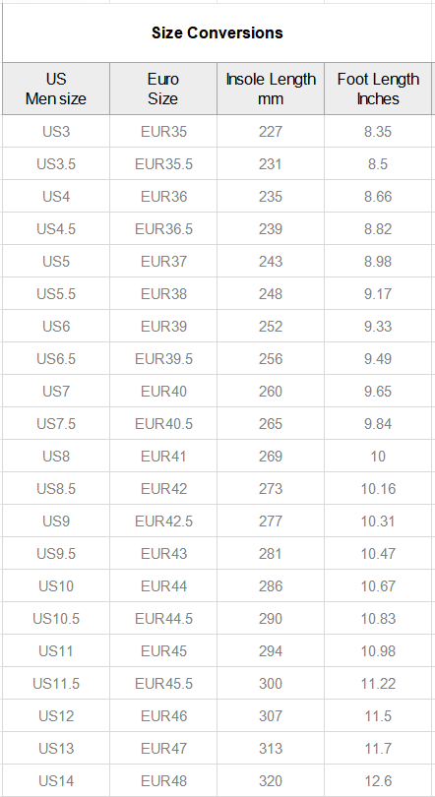Image resolution: width=435 pixels, height=797 pixels.
Task: Click the Insole Length mm header
Action: (271, 89)
